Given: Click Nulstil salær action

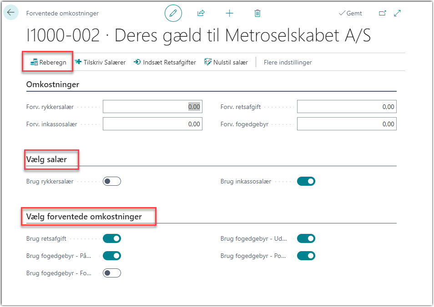Looking at the screenshot, I should [226, 62].
